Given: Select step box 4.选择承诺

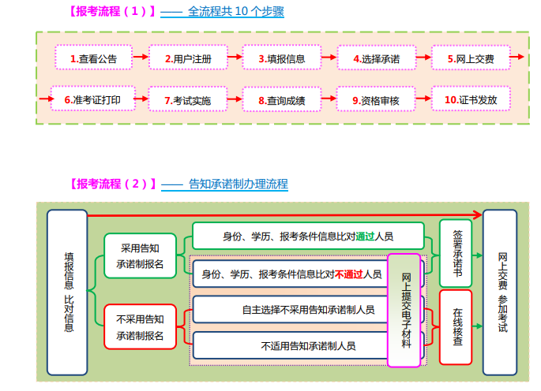Looking at the screenshot, I should click(377, 58).
